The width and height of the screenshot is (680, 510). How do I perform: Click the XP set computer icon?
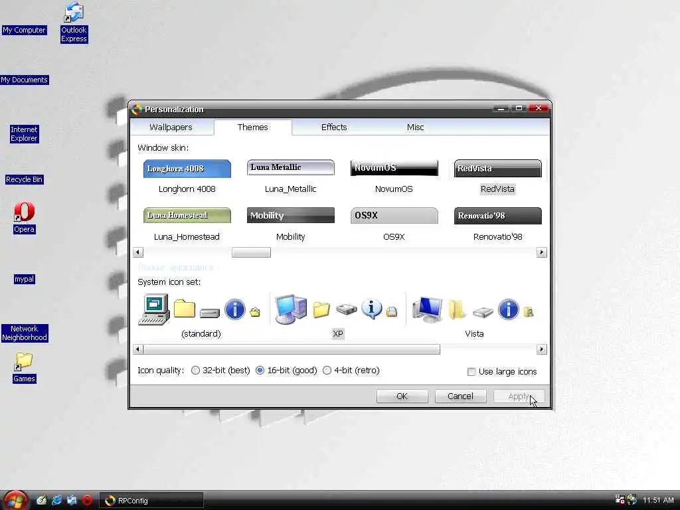point(291,309)
